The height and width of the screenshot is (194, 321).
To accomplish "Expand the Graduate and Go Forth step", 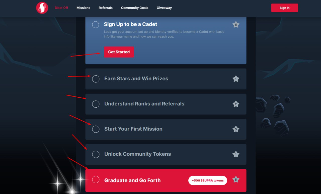I will [x=132, y=180].
